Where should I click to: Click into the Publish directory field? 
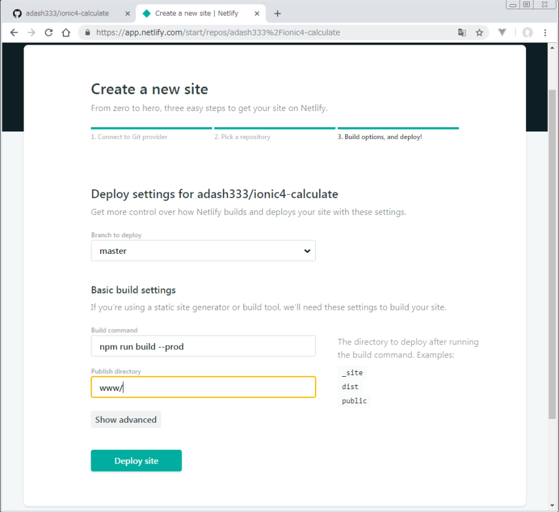pyautogui.click(x=203, y=387)
